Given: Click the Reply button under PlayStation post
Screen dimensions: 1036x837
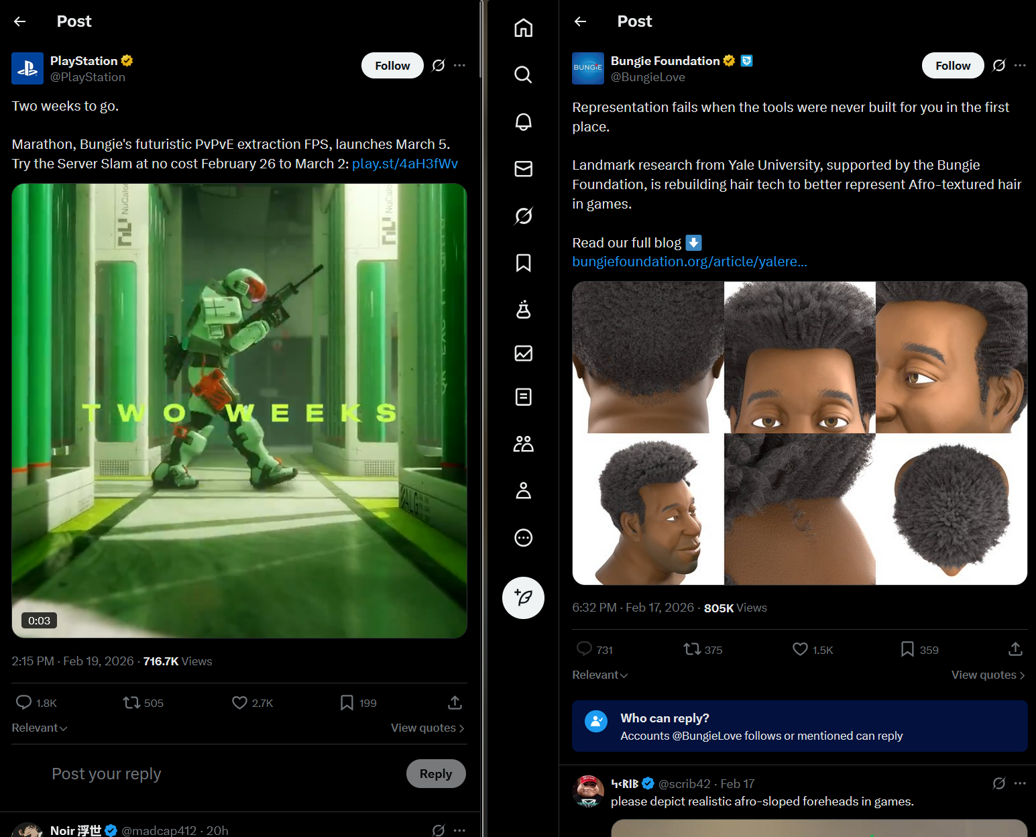Looking at the screenshot, I should click(x=436, y=773).
